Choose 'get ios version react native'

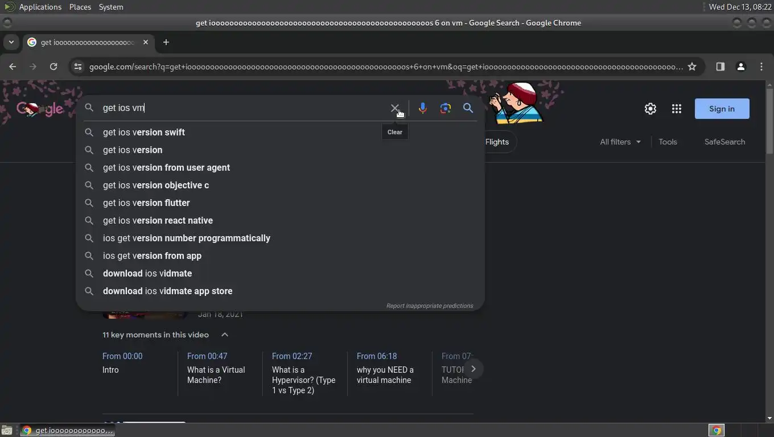(x=280, y=220)
